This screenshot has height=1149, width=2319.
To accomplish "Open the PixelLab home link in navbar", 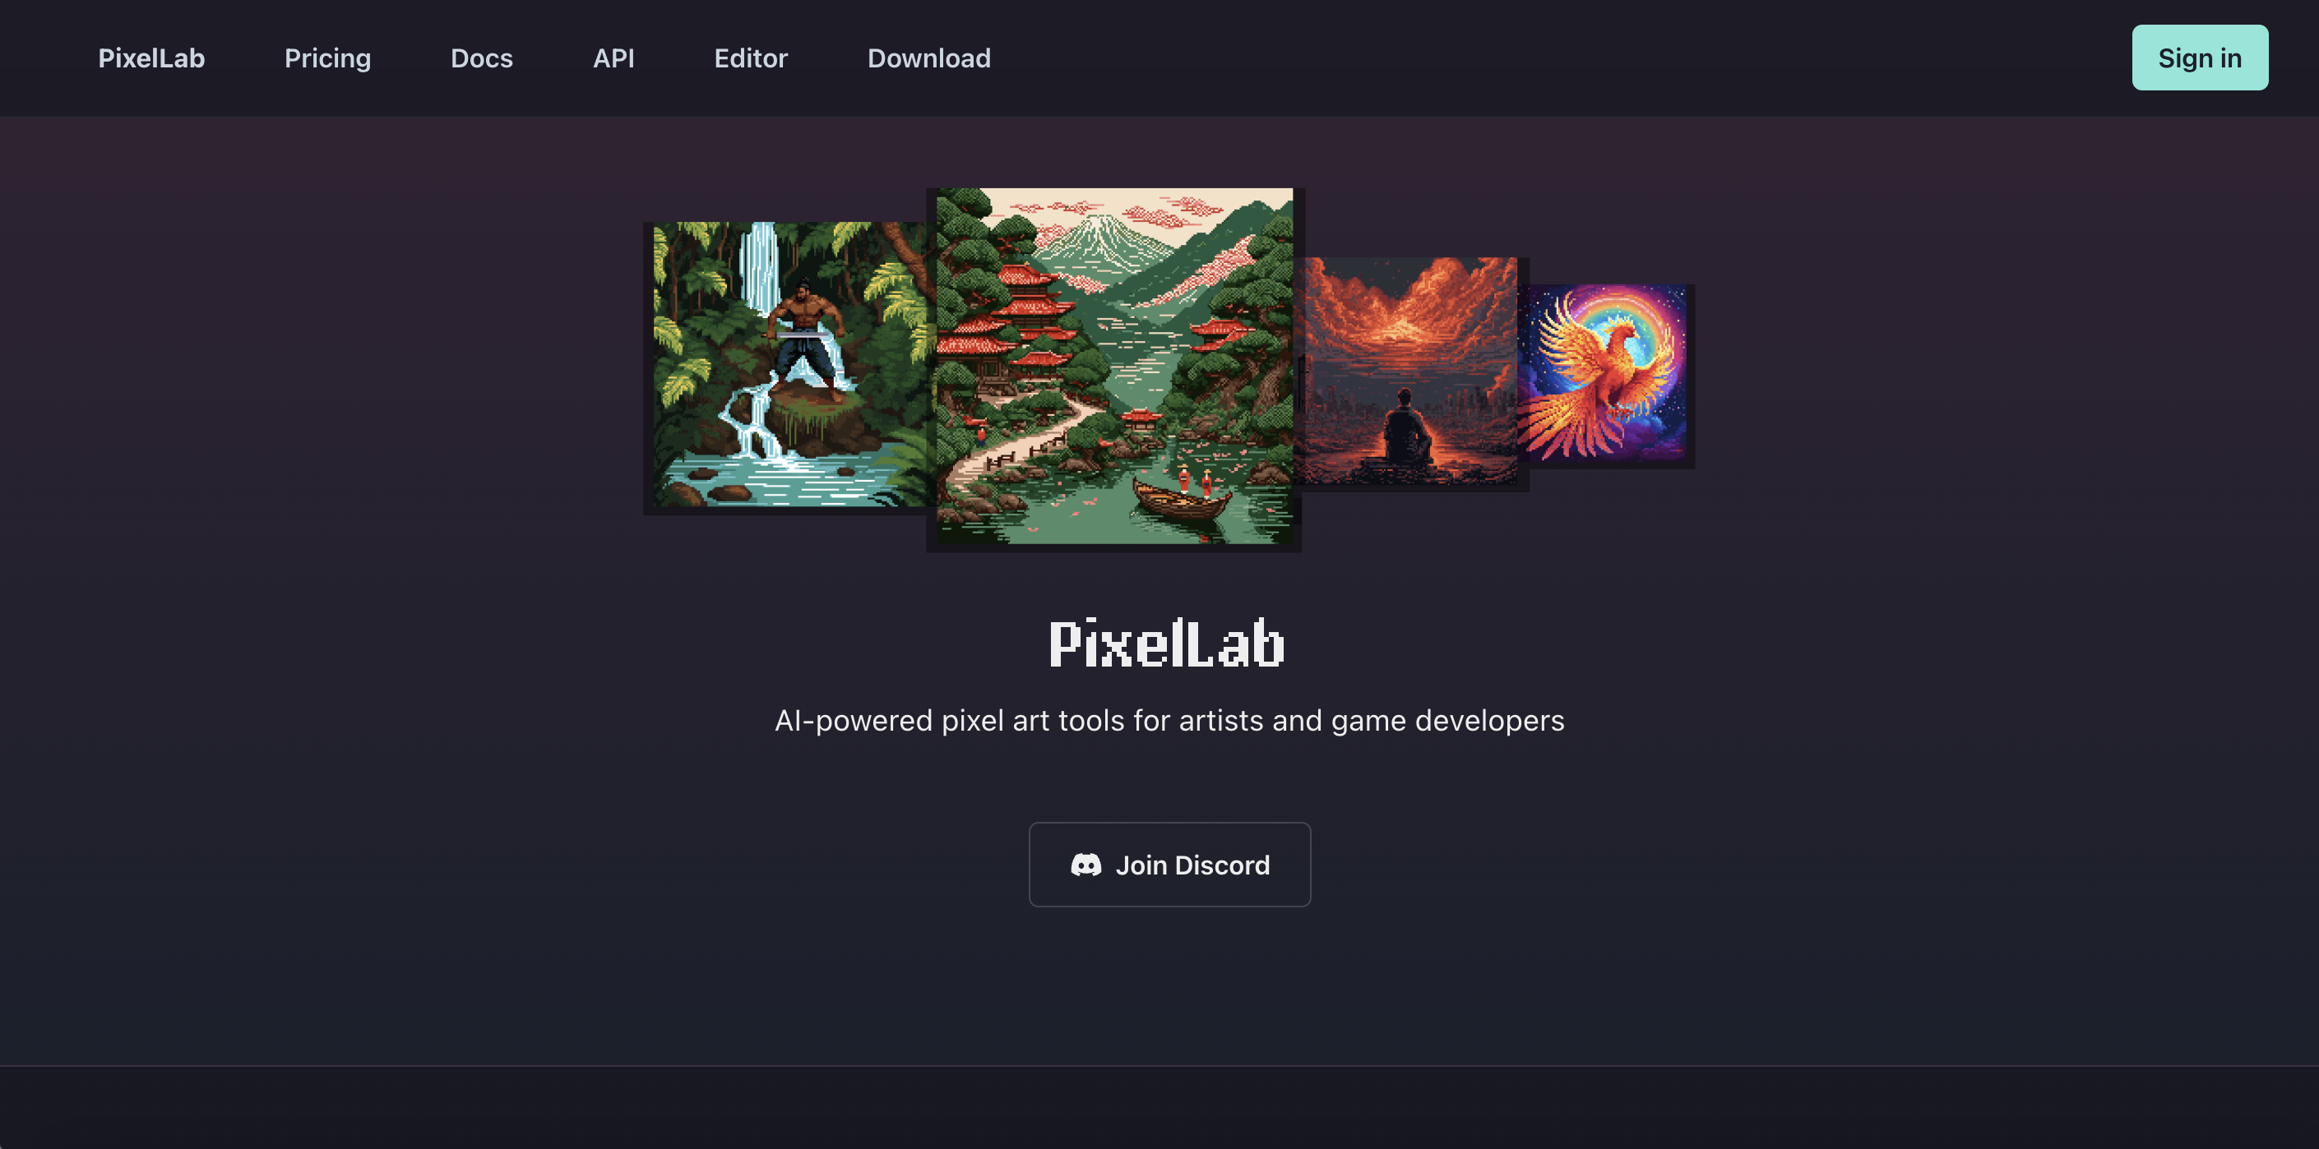I will 151,58.
